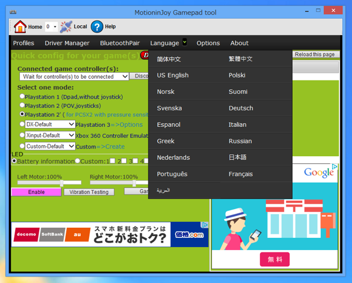The image size is (352, 283).
Task: Click the Vibration Testing button
Action: pyautogui.click(x=89, y=192)
